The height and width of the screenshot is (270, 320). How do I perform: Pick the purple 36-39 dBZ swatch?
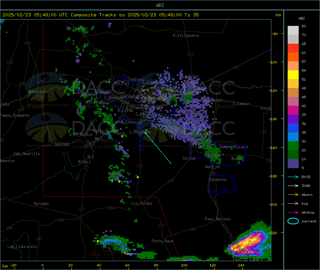tap(293, 119)
